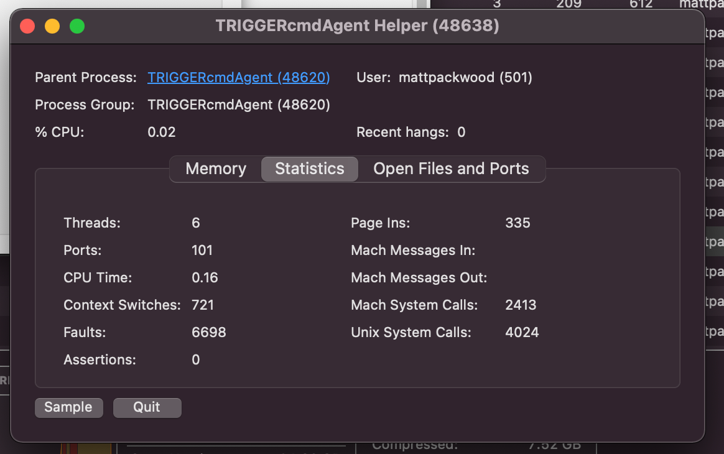Viewport: 724px width, 454px height.
Task: Minimize the window with yellow button
Action: (x=52, y=26)
